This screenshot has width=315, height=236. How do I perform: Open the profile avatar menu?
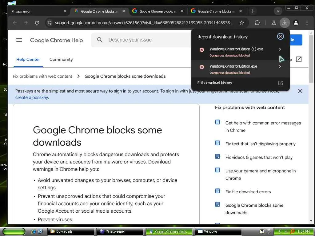(x=296, y=23)
